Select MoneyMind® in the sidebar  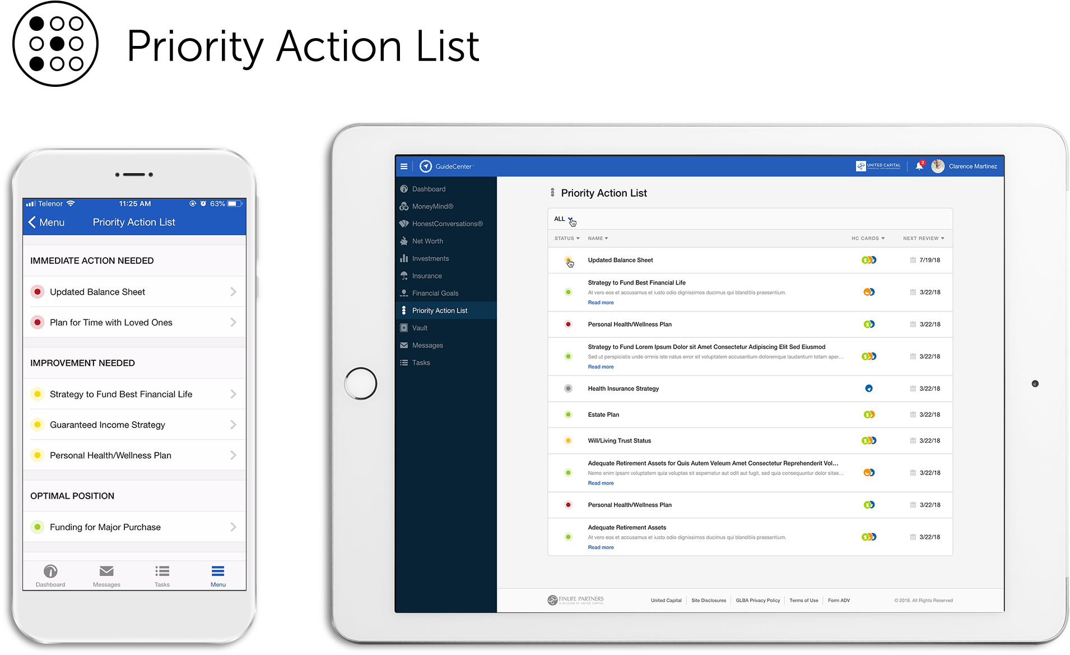[x=432, y=206]
